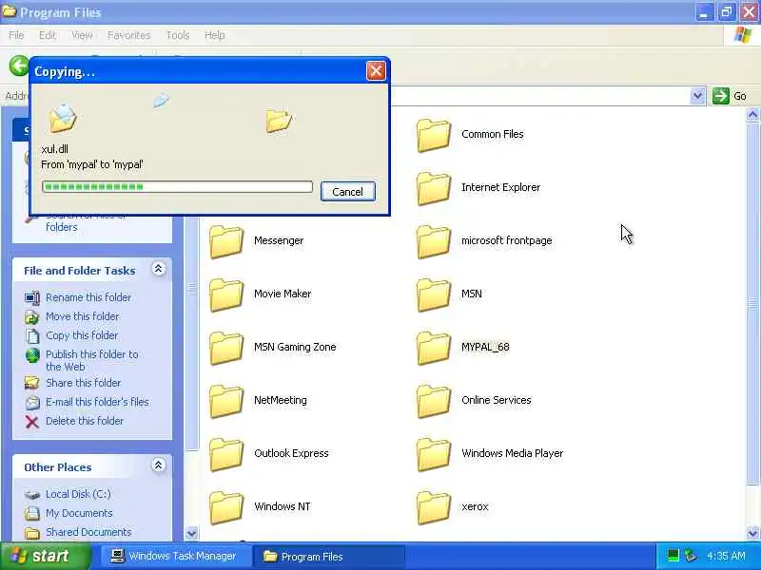
Task: Select the Windows Media Player folder icon
Action: (x=434, y=455)
